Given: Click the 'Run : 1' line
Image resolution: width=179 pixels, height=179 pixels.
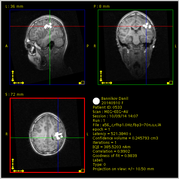Looking at the screenshot, I should click(x=99, y=121).
